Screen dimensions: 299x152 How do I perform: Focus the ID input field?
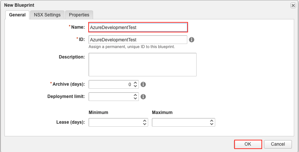tap(138, 39)
